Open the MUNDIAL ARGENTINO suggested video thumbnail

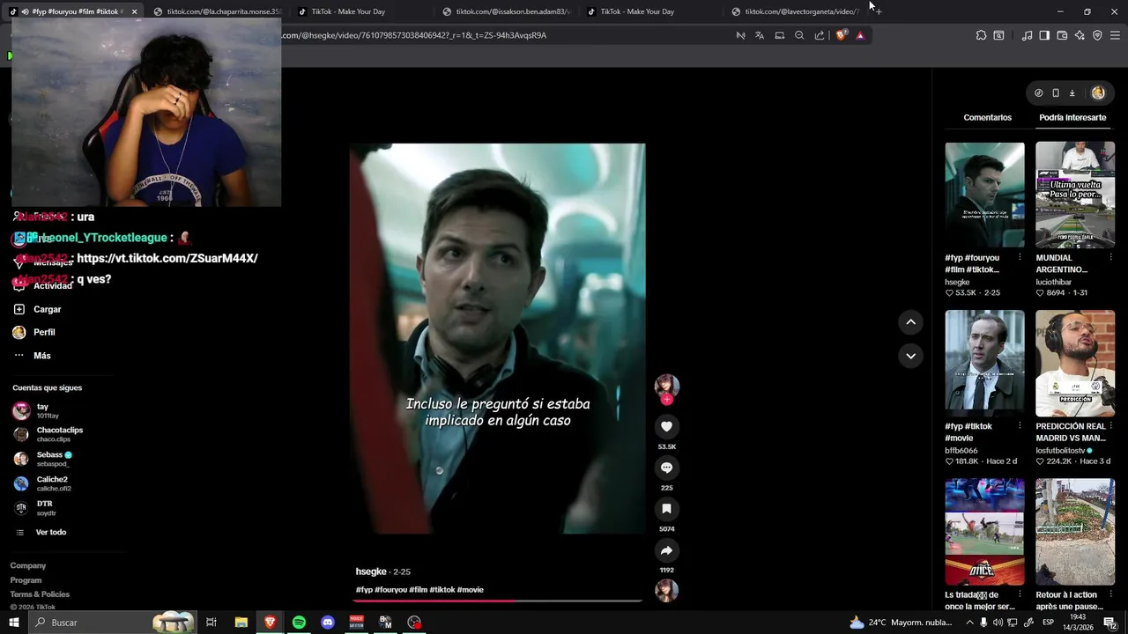1075,194
